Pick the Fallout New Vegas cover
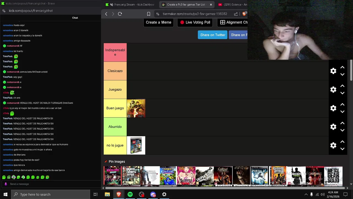 coord(223,176)
